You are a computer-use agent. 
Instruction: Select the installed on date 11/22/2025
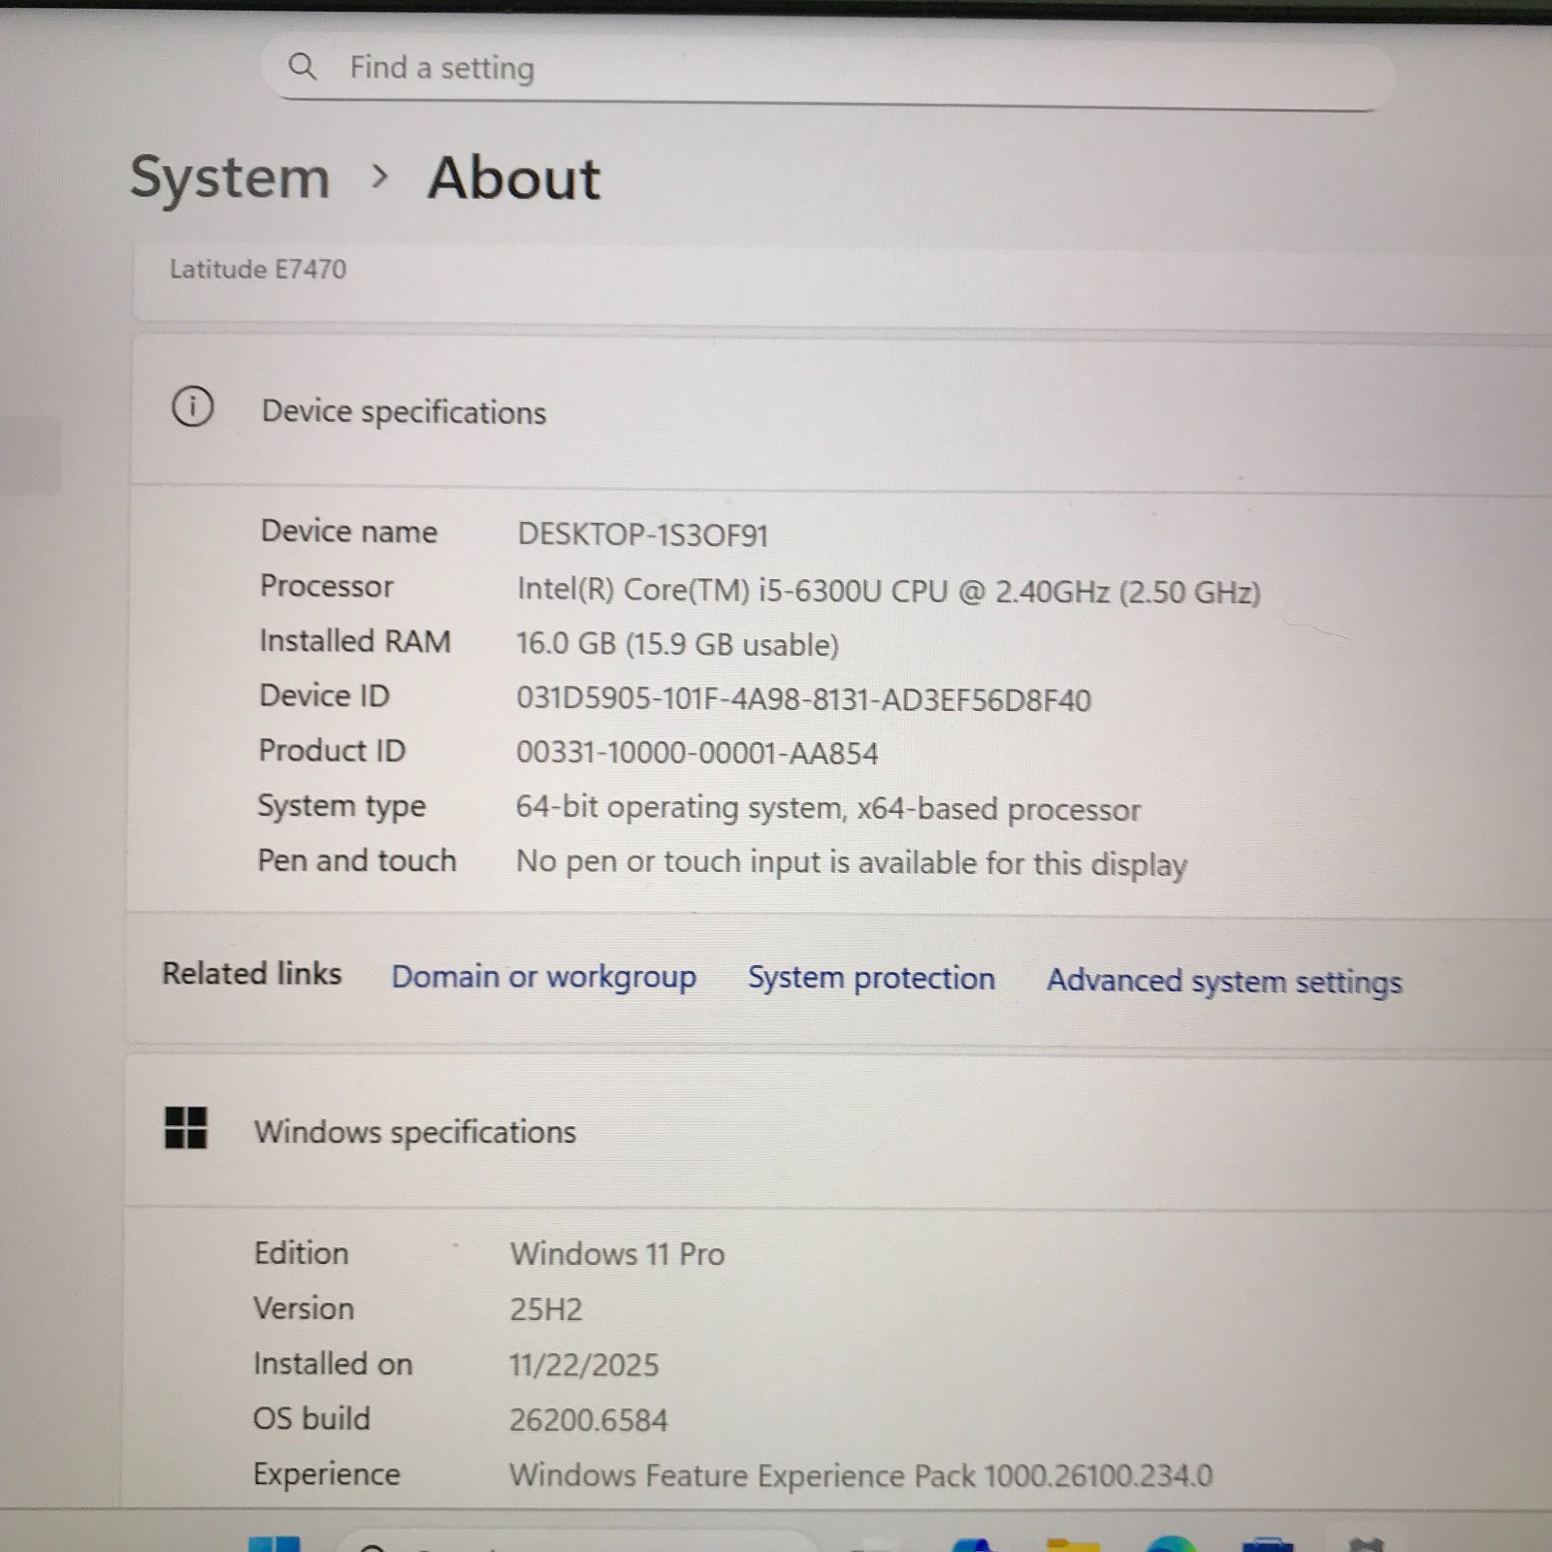(x=584, y=1365)
